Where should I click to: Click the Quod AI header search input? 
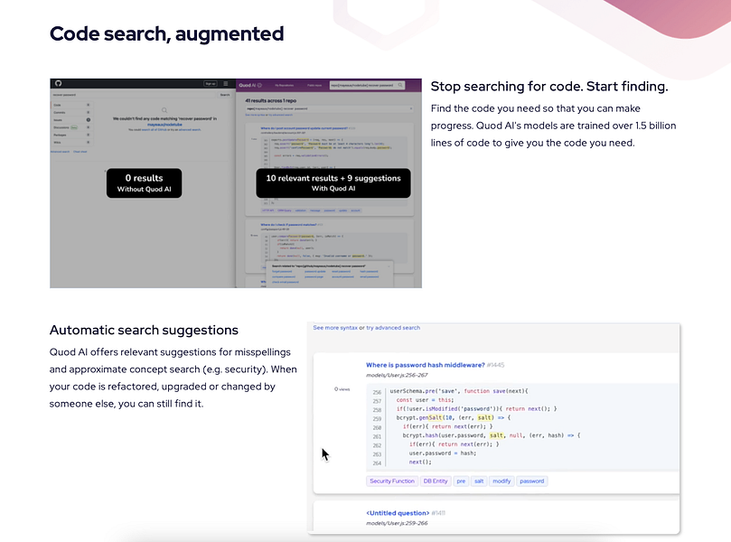(x=367, y=85)
